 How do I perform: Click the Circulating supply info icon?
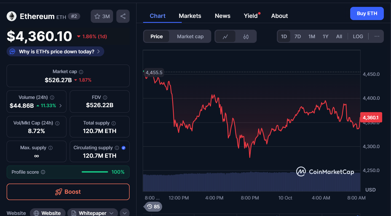pyautogui.click(x=117, y=148)
